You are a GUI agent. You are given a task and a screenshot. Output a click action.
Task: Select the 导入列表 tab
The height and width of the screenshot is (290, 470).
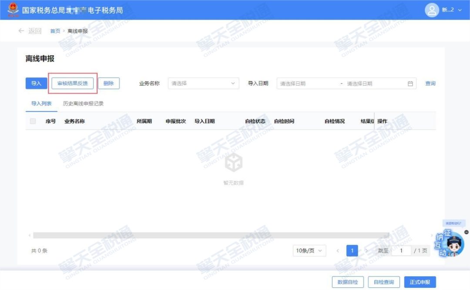pyautogui.click(x=41, y=104)
